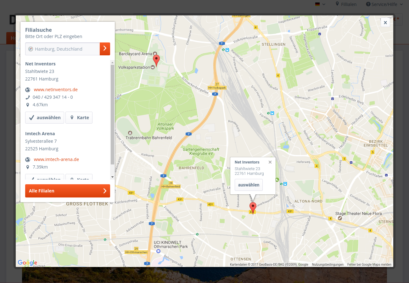
Task: Click globe icon next to netinventors.de
Action: [x=28, y=90]
